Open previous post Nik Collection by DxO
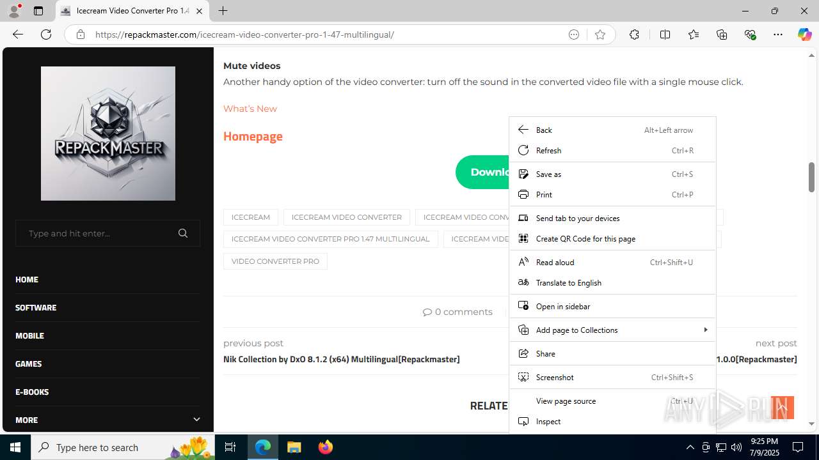Screen dimensions: 819x460 [x=341, y=359]
